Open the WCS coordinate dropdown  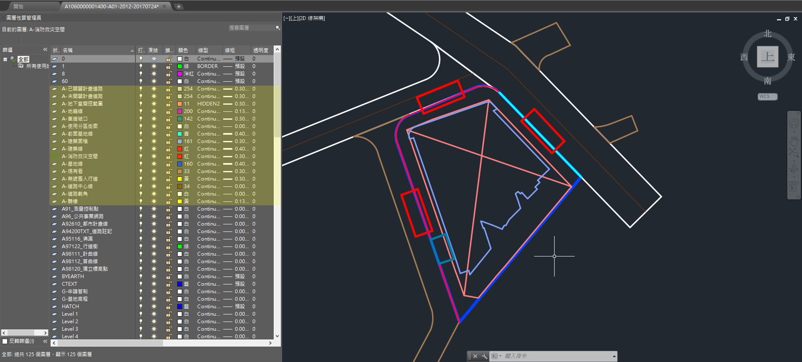pyautogui.click(x=767, y=97)
